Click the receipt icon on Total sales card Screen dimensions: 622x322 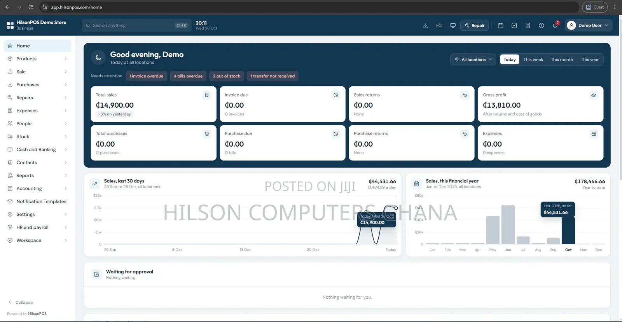click(207, 95)
